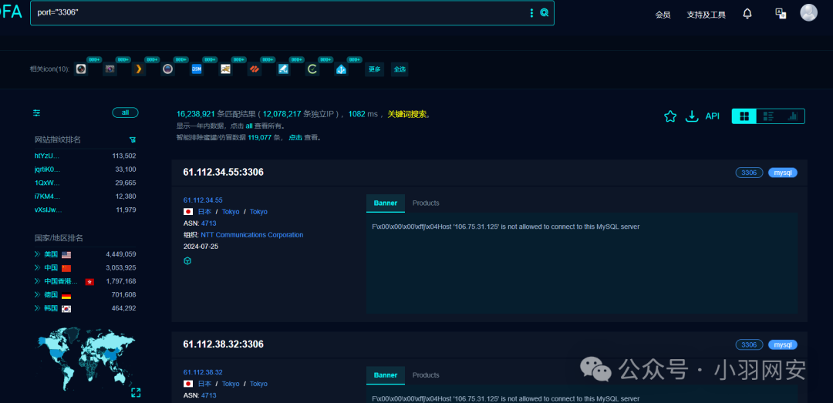Viewport: 833px width, 403px height.
Task: Select Products tab for 61.112.38.32
Action: tap(426, 375)
